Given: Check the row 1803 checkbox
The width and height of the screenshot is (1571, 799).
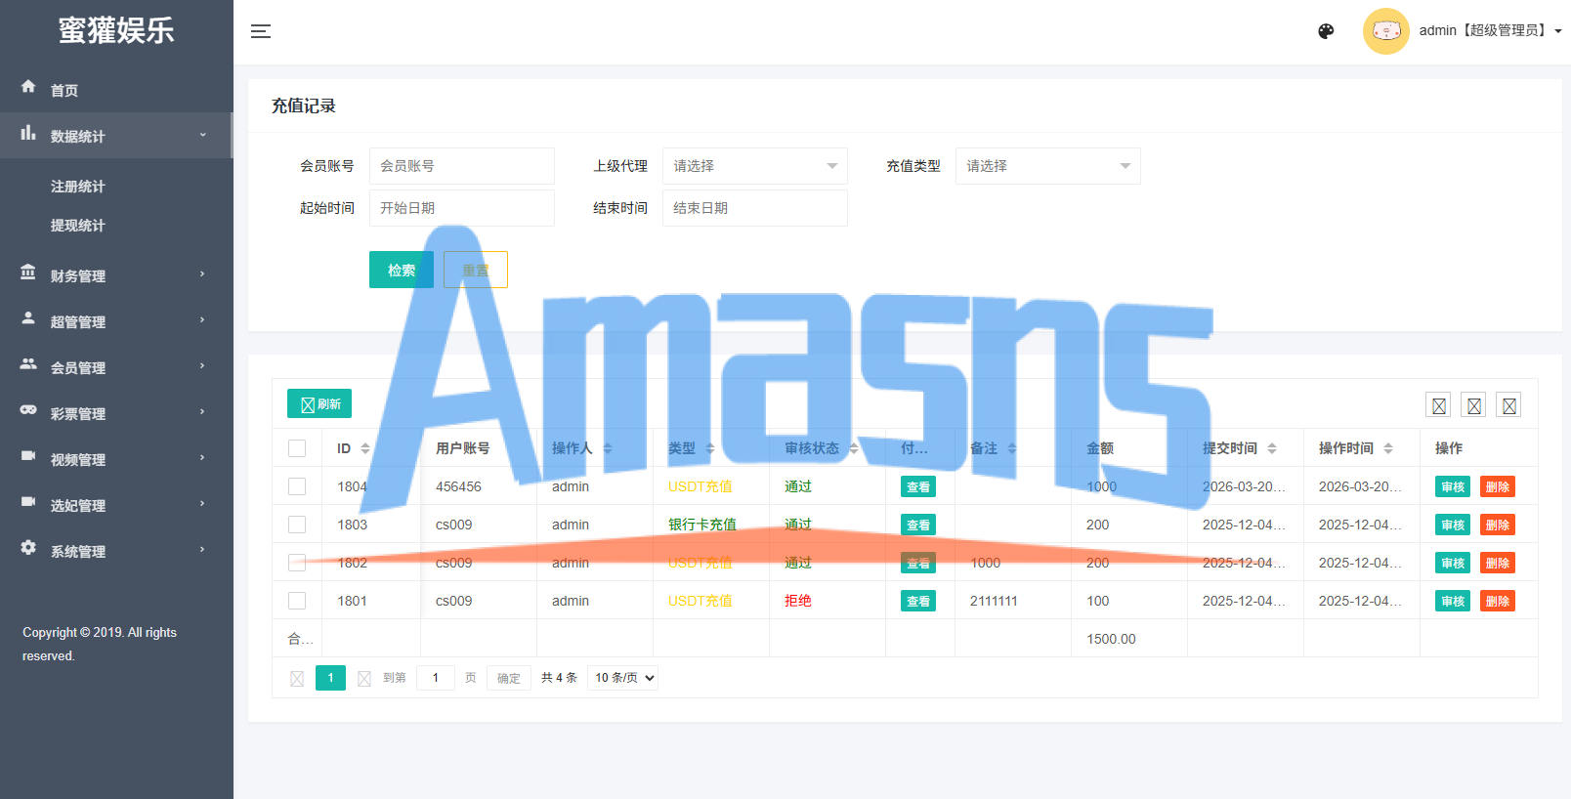Looking at the screenshot, I should point(297,525).
